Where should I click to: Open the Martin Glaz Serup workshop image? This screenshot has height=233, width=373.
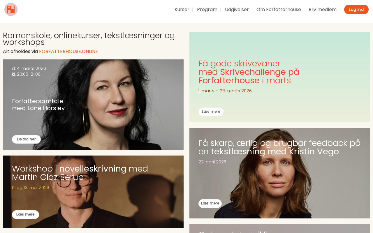(93, 192)
